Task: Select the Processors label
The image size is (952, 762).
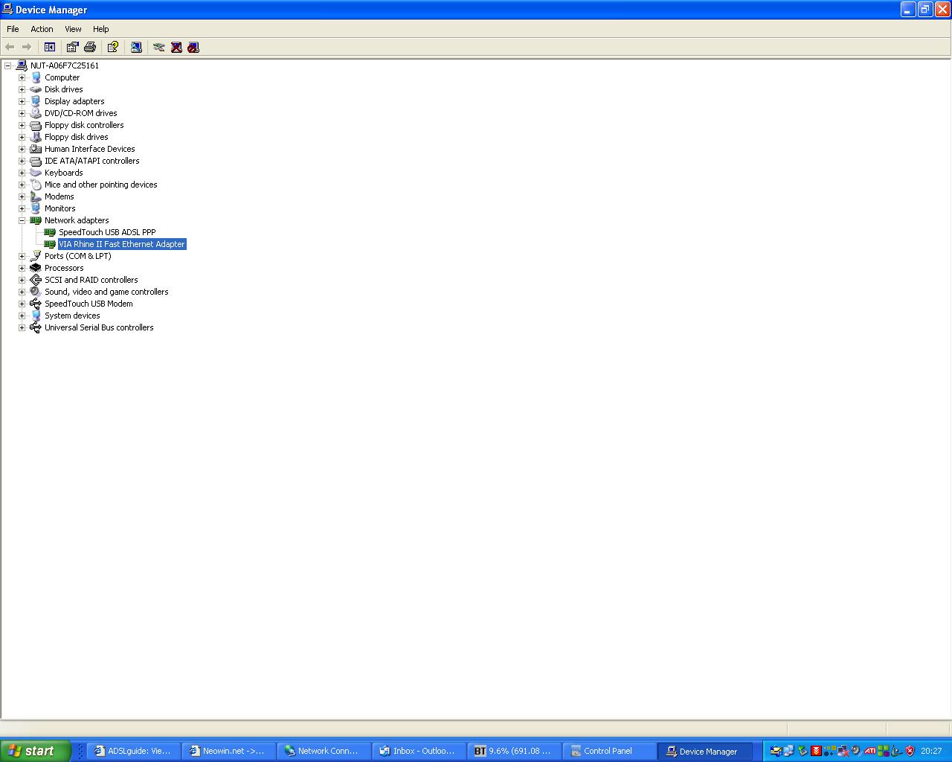Action: click(x=64, y=268)
